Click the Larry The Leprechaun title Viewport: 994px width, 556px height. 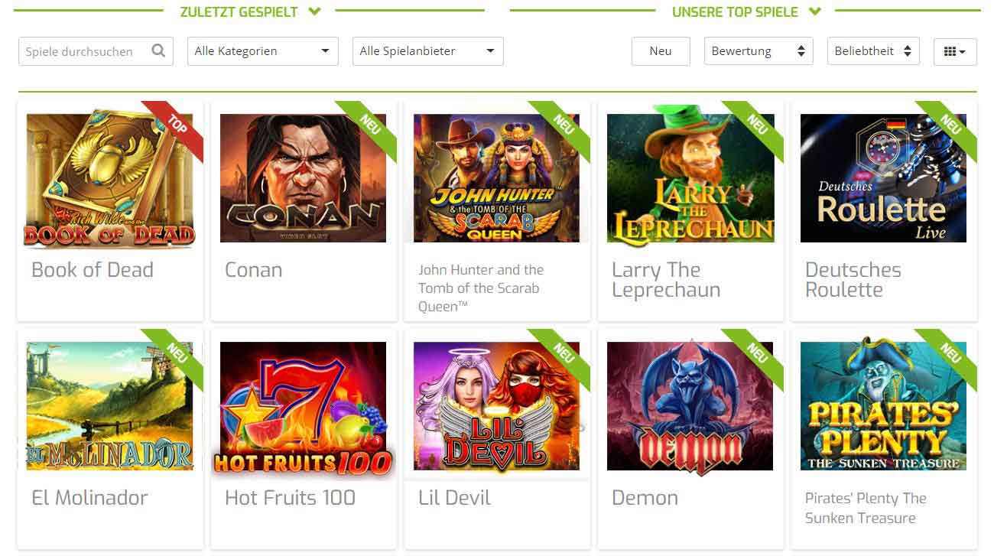(x=666, y=280)
